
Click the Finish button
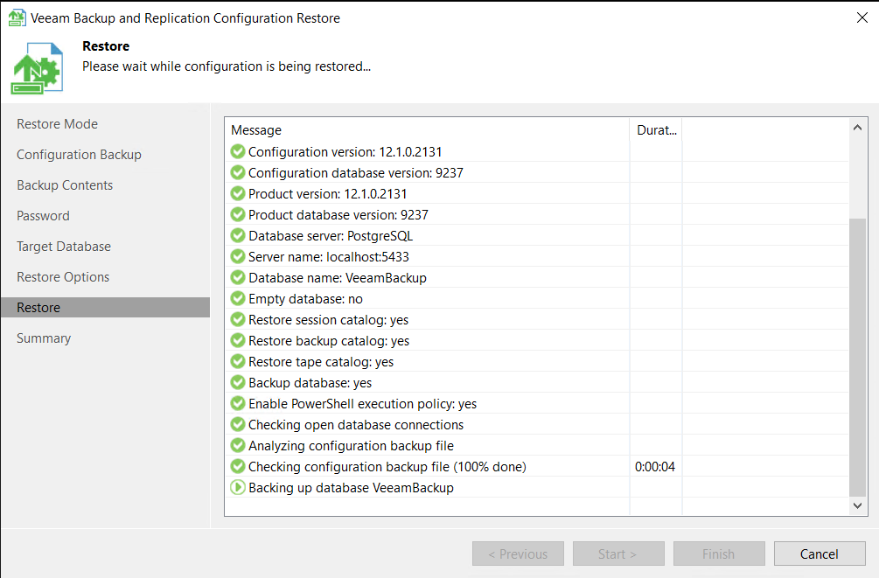point(719,554)
